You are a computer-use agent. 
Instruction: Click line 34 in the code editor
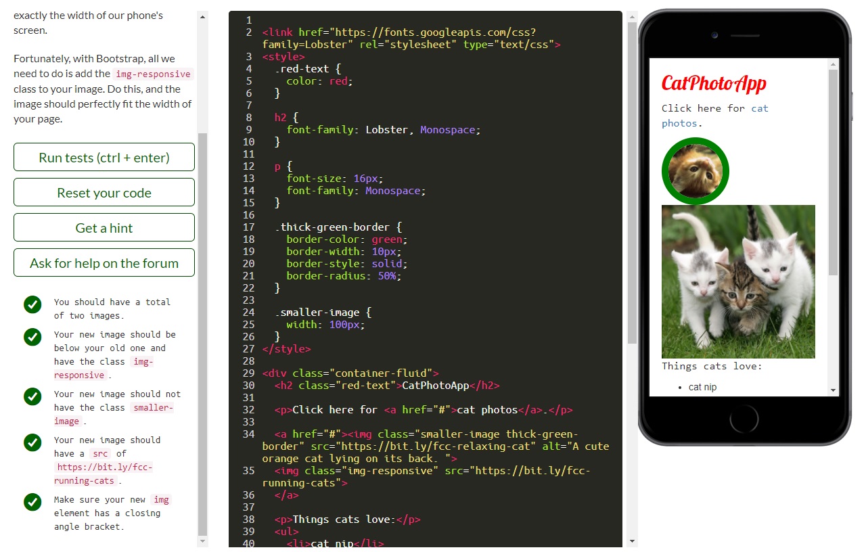coord(406,434)
